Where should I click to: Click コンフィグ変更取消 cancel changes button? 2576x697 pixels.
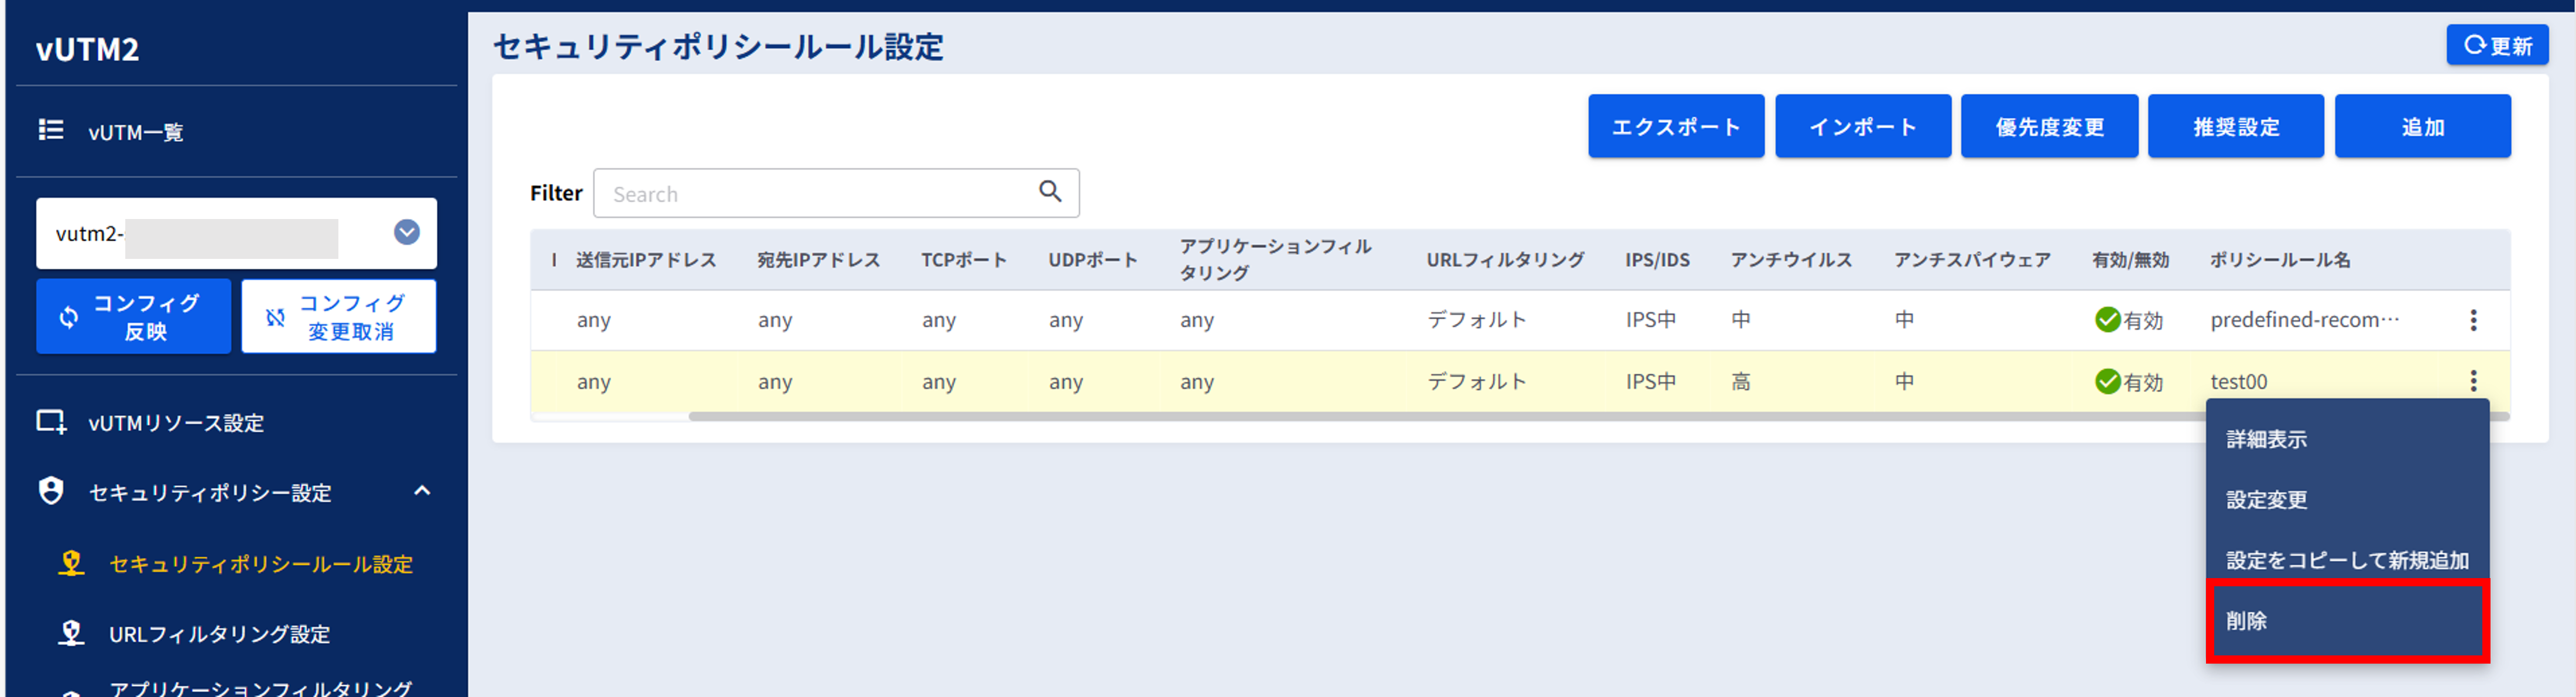click(338, 316)
